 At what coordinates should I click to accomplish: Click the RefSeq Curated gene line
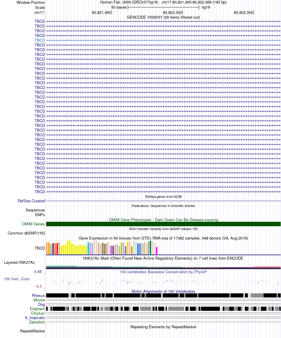point(164,201)
